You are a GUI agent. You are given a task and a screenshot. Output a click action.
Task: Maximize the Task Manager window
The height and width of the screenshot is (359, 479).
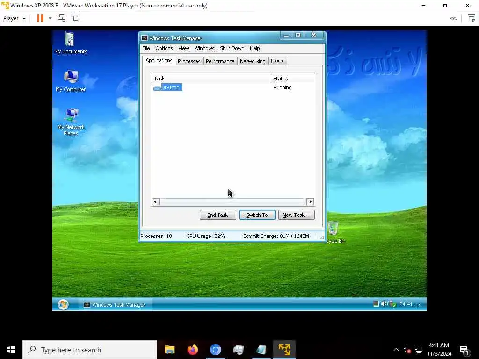tap(298, 36)
